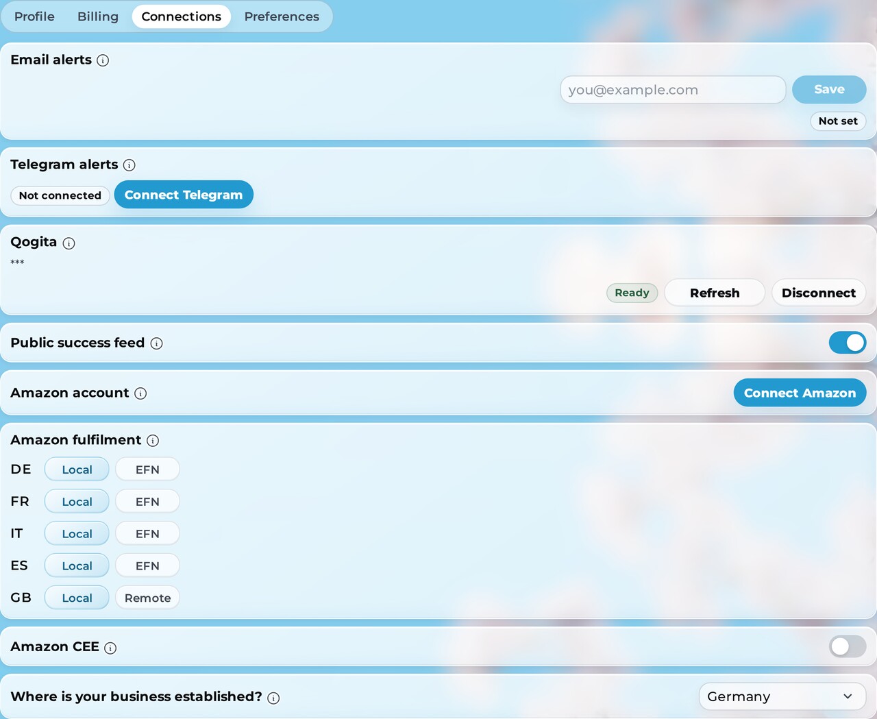Focus the email alerts address field
The height and width of the screenshot is (719, 877).
tap(673, 90)
